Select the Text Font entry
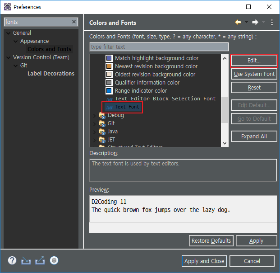The width and height of the screenshot is (280, 273). tap(127, 107)
